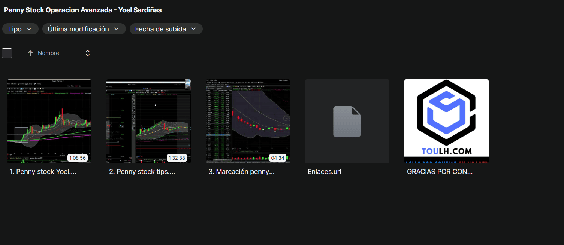Tick the select-all checkbox
The width and height of the screenshot is (564, 245).
[7, 53]
